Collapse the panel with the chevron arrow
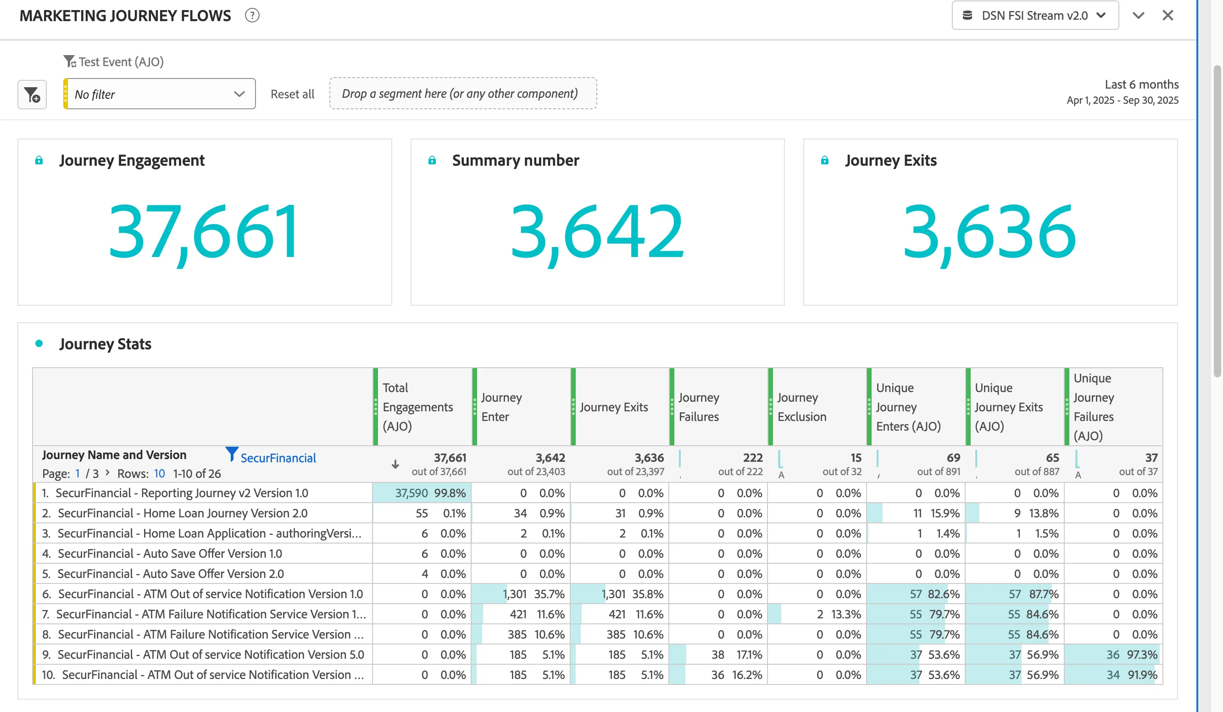The image size is (1223, 712). [x=1139, y=16]
